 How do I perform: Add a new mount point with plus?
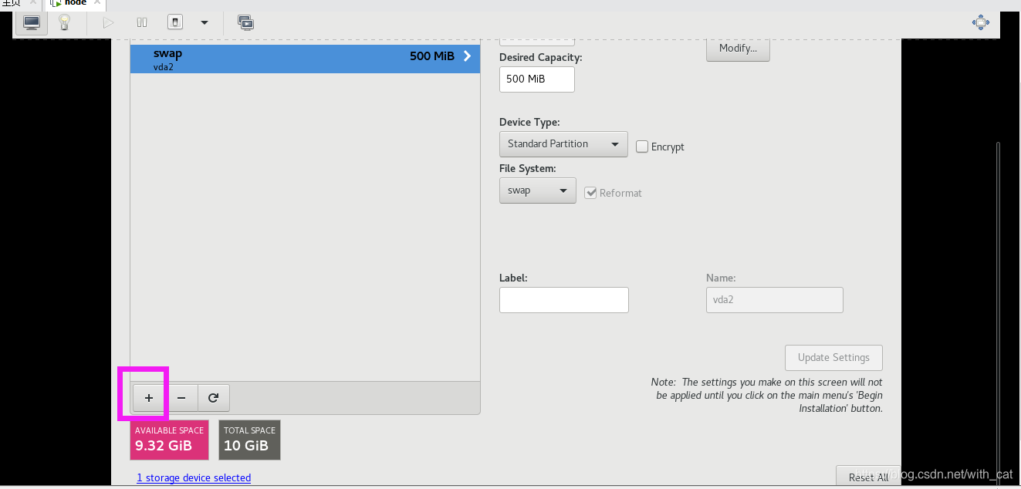tap(149, 398)
